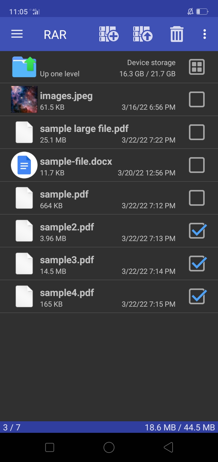218x462 pixels.
Task: Open the overflow options menu
Action: 204,34
